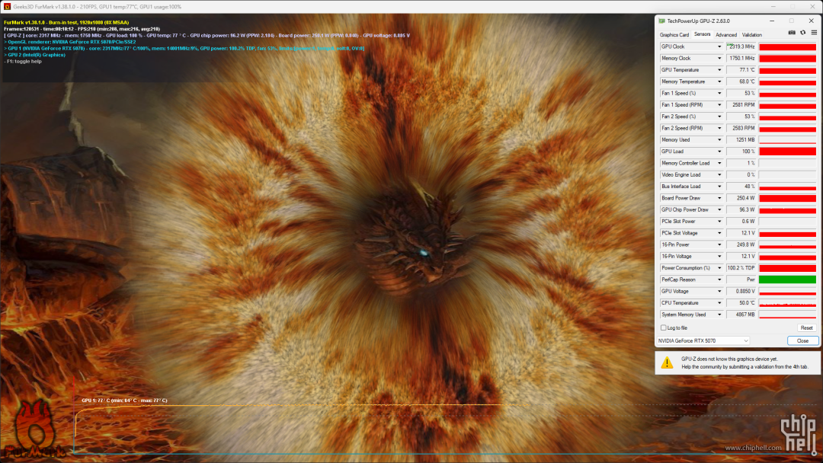This screenshot has width=823, height=463.
Task: Expand the GPU Voltage sensor dropdown
Action: pyautogui.click(x=719, y=291)
